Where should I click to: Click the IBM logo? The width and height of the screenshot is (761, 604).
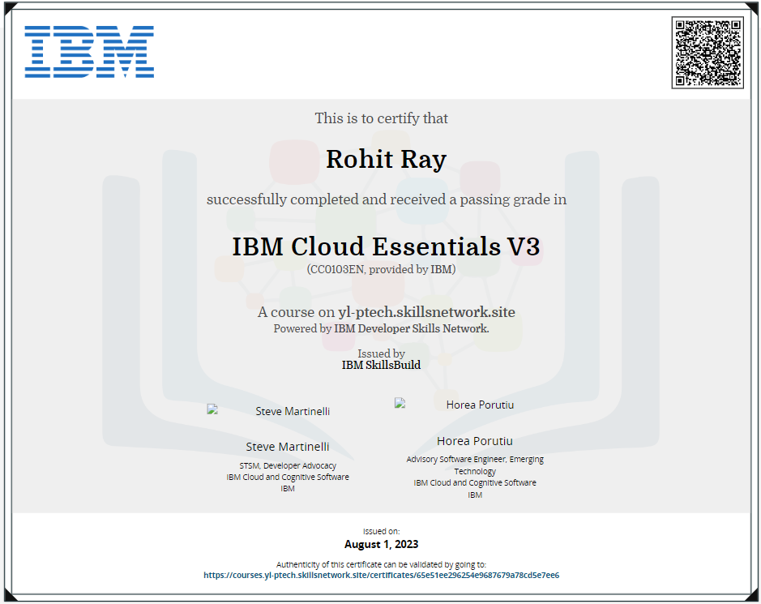click(89, 52)
